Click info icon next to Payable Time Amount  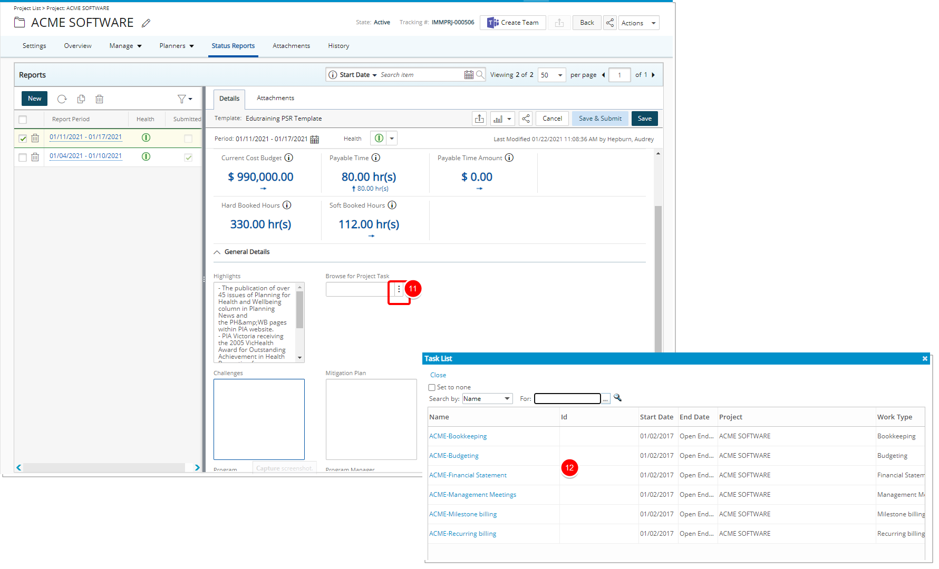[509, 158]
